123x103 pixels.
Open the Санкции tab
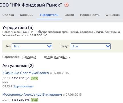(x=27, y=15)
